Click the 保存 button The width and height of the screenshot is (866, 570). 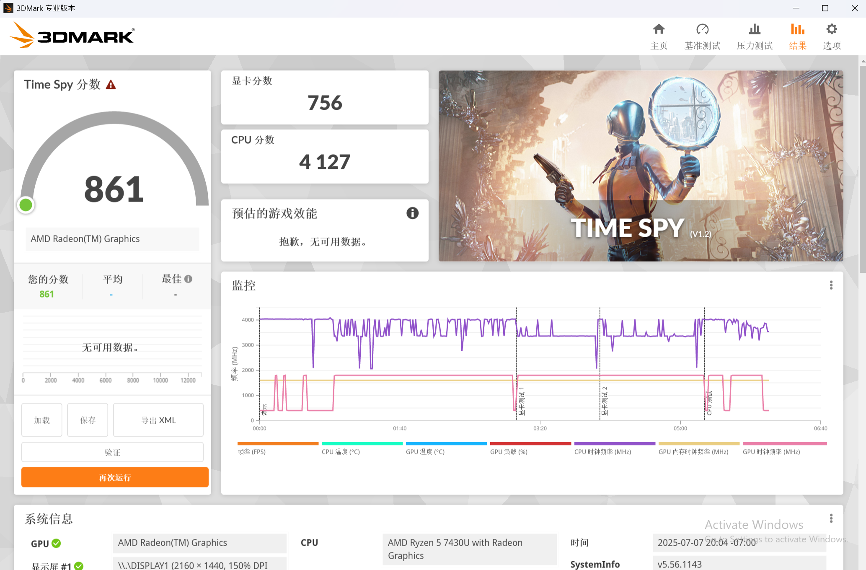click(x=88, y=420)
